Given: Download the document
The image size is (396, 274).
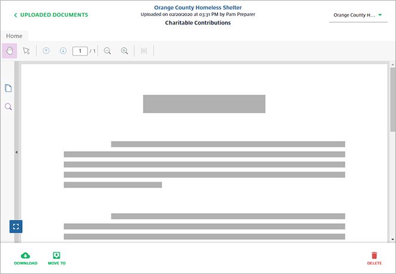Looking at the screenshot, I should [x=26, y=259].
